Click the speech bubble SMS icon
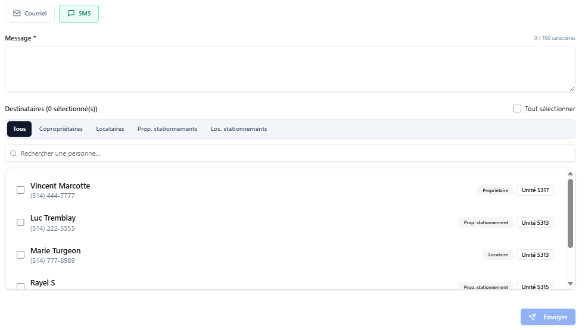This screenshot has height=330, width=585. point(71,14)
